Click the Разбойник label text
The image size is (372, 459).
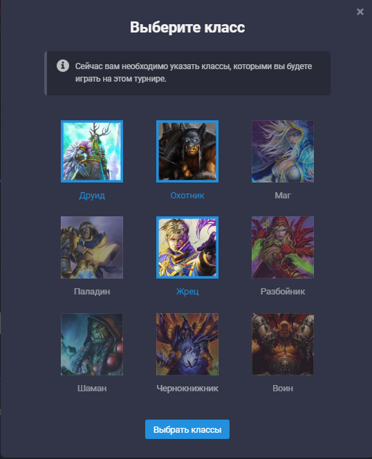[283, 292]
